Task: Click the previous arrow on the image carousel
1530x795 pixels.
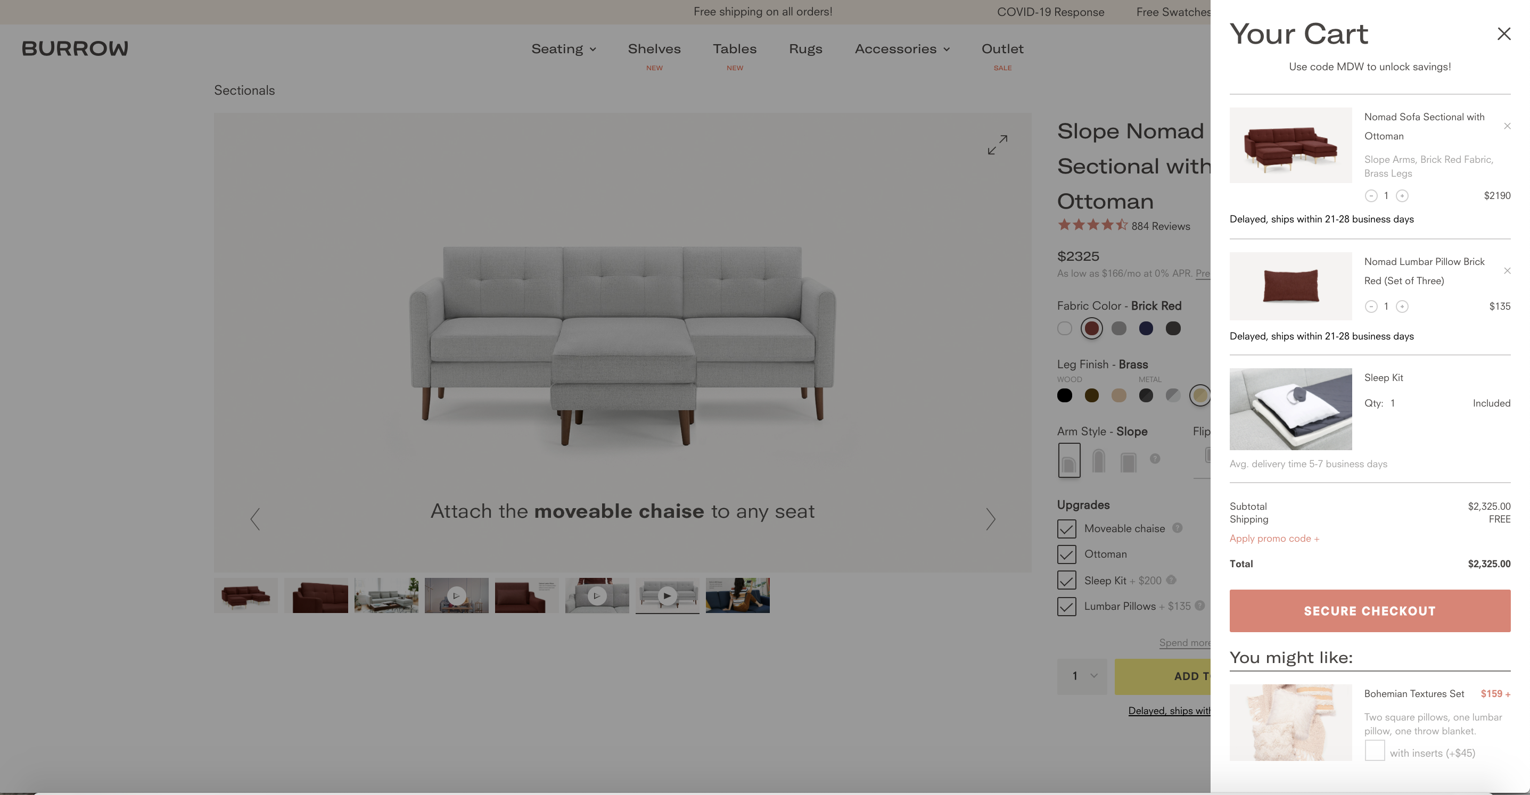Action: (x=256, y=518)
